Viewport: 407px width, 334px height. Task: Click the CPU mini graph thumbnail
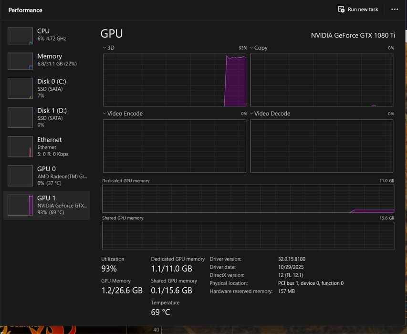[20, 36]
